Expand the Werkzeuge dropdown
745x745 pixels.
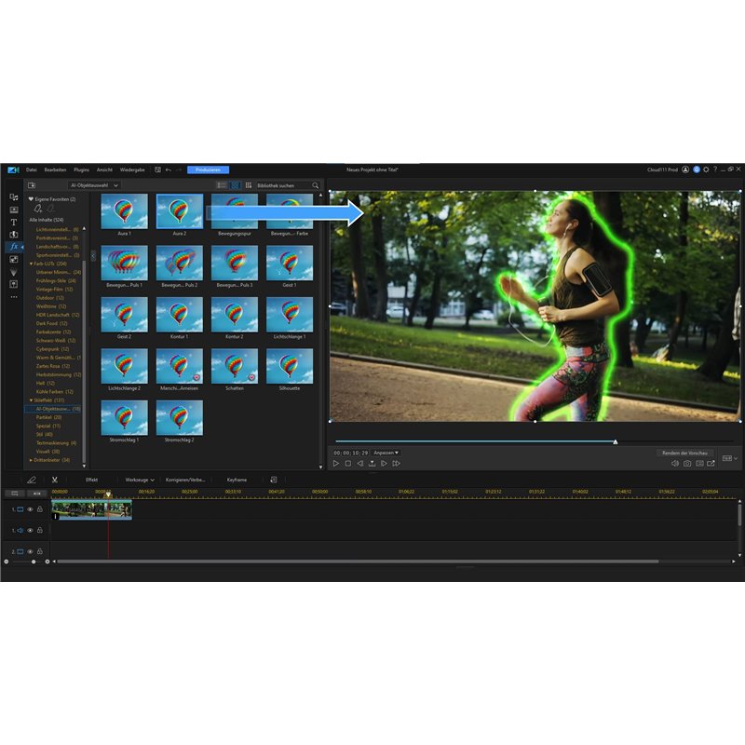(140, 480)
